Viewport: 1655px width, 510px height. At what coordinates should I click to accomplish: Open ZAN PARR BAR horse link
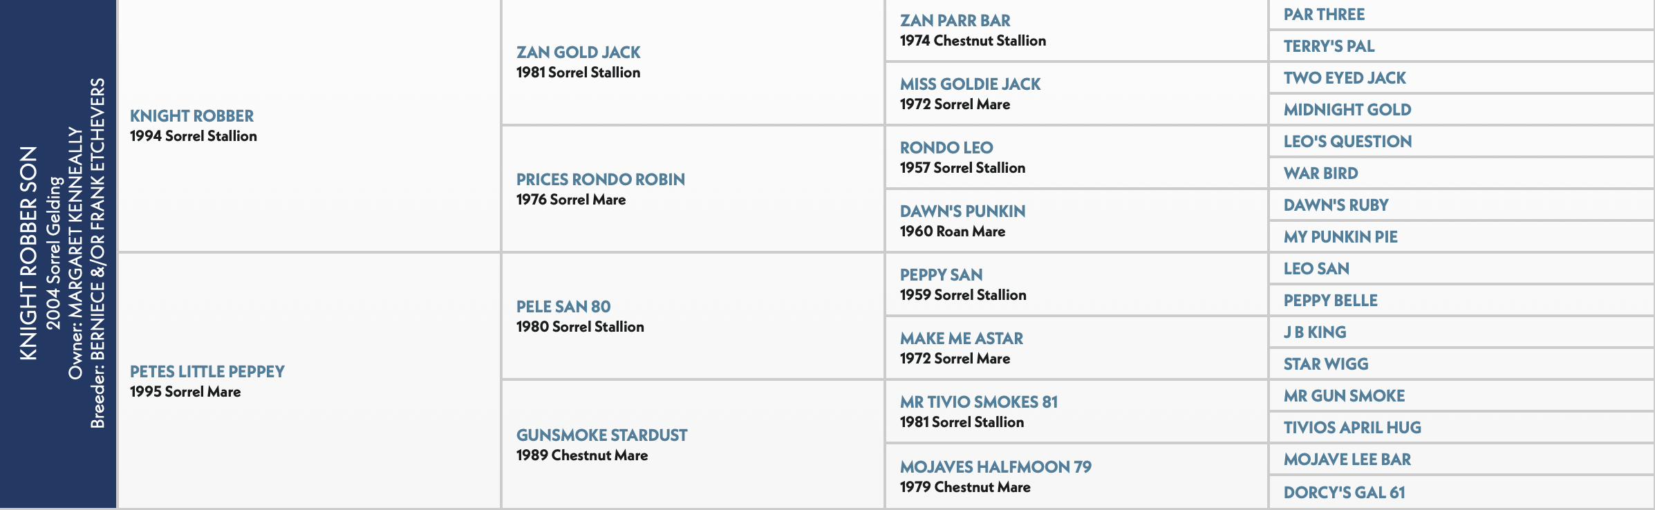(955, 21)
